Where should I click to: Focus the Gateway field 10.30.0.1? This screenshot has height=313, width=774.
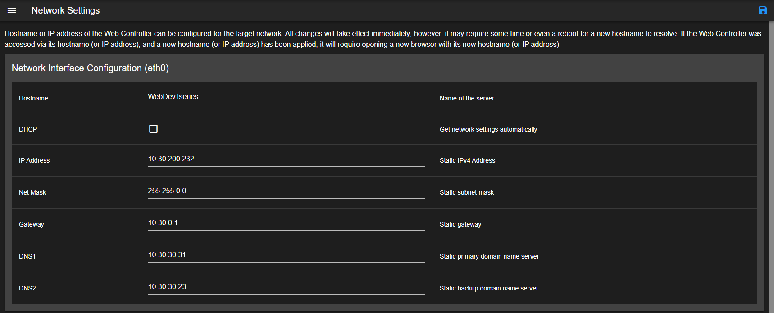pyautogui.click(x=287, y=223)
